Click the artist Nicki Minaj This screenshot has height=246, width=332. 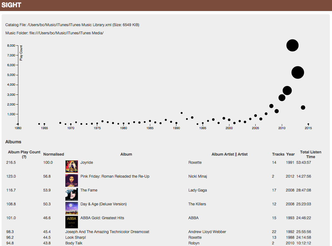pos(198,176)
